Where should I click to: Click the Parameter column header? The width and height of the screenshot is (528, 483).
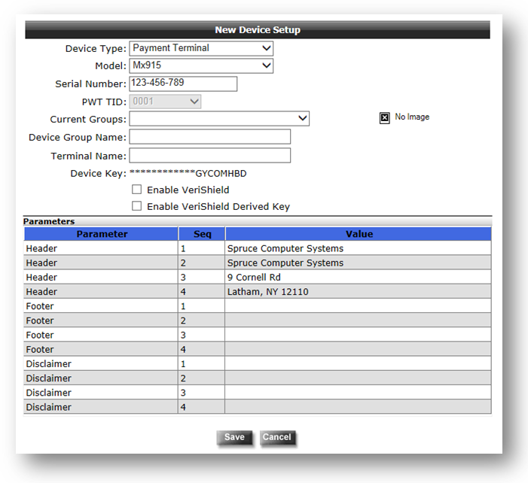[101, 234]
